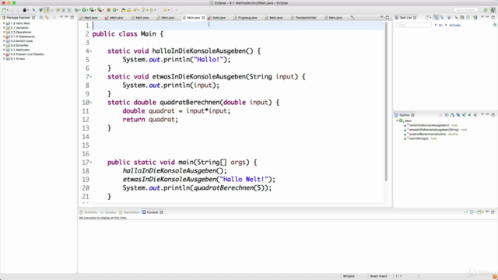Click the green Run button in toolbar
The width and height of the screenshot is (498, 280).
(x=84, y=10)
